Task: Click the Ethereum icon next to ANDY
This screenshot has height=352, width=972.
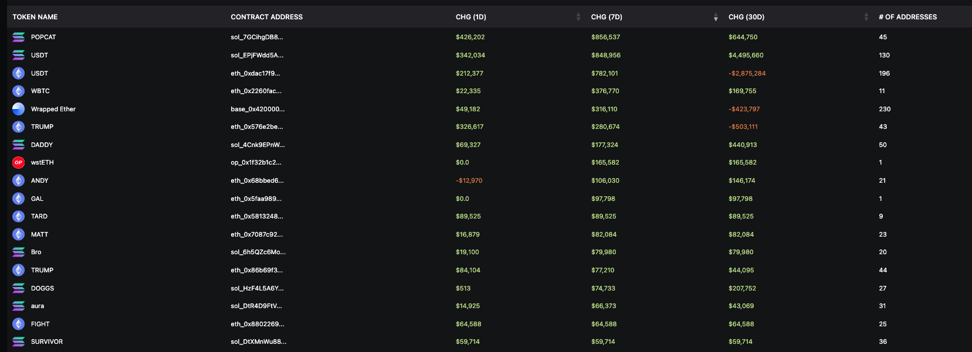Action: (19, 180)
